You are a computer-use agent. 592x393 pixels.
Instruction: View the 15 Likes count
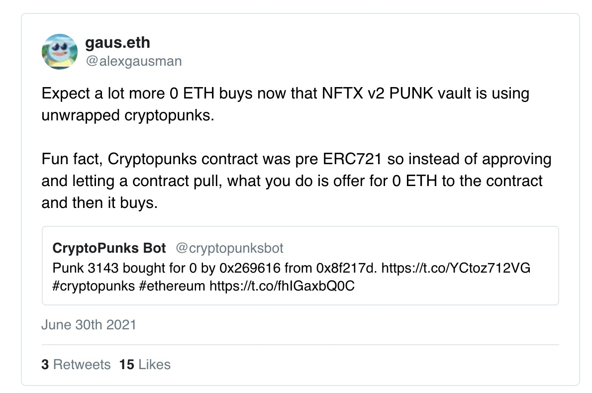coord(145,365)
